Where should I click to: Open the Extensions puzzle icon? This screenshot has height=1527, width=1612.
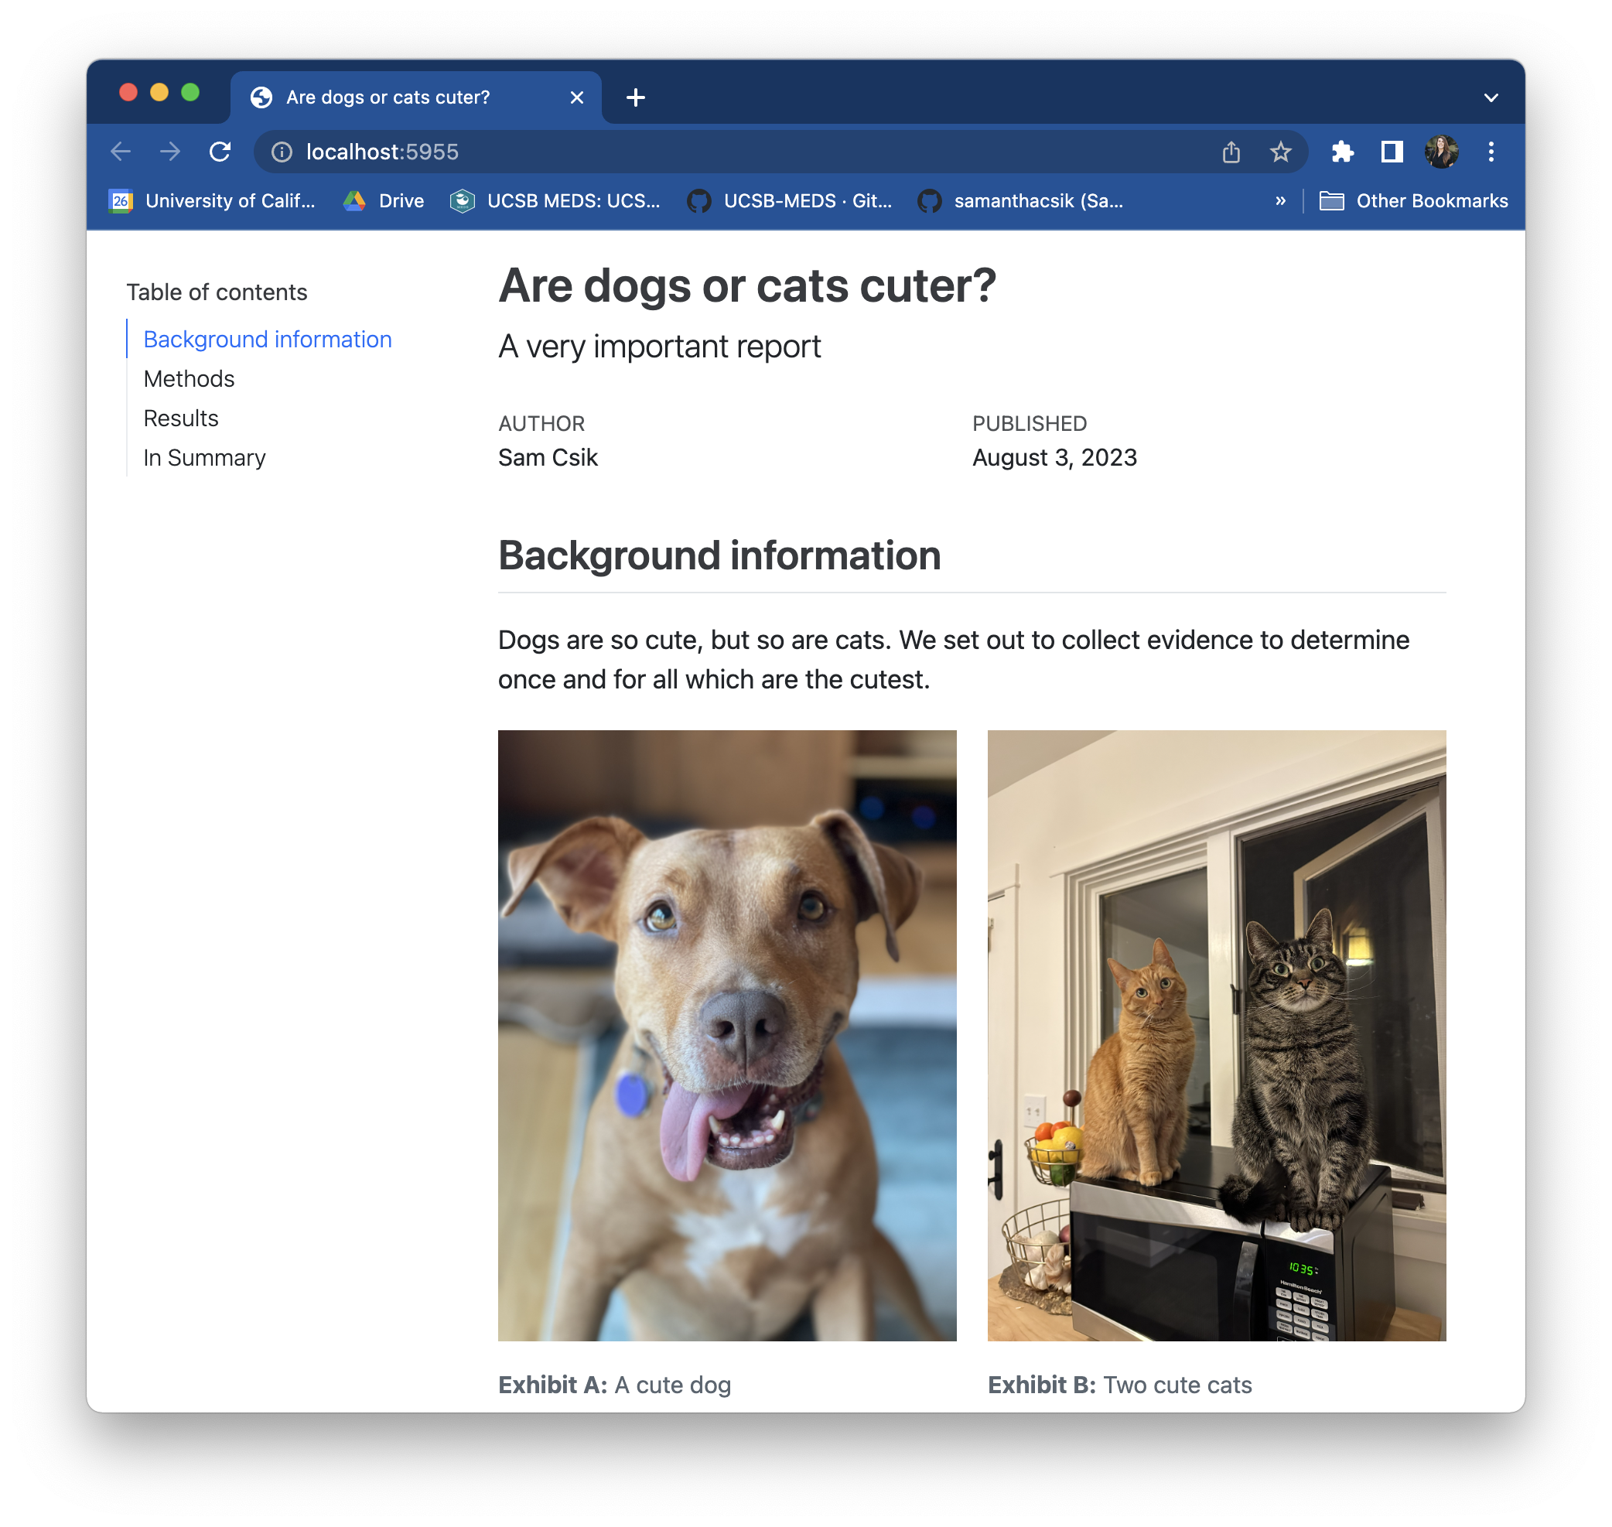pos(1342,152)
